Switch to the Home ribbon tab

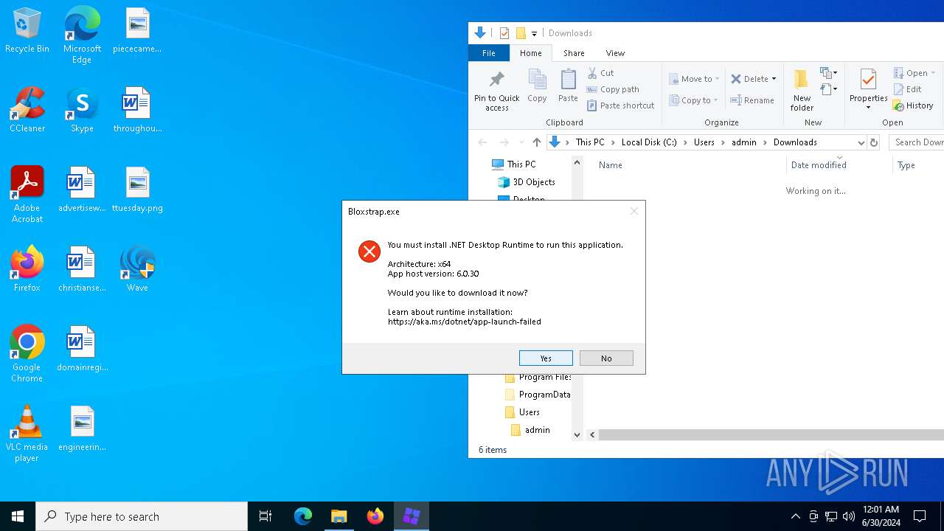coord(530,53)
